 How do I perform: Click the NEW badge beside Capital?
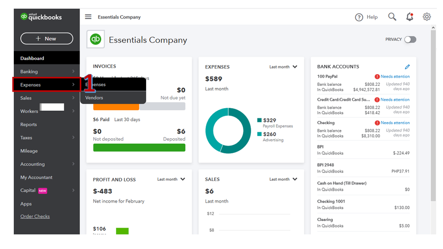click(42, 191)
